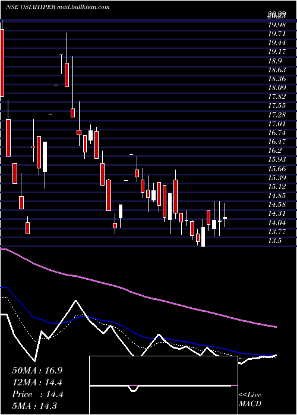Click the 14.85 price axis label

pos(277,196)
